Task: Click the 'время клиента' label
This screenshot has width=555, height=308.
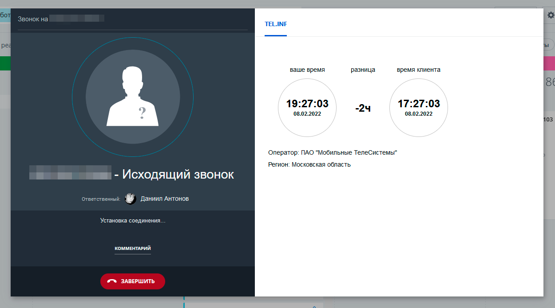Action: click(419, 70)
